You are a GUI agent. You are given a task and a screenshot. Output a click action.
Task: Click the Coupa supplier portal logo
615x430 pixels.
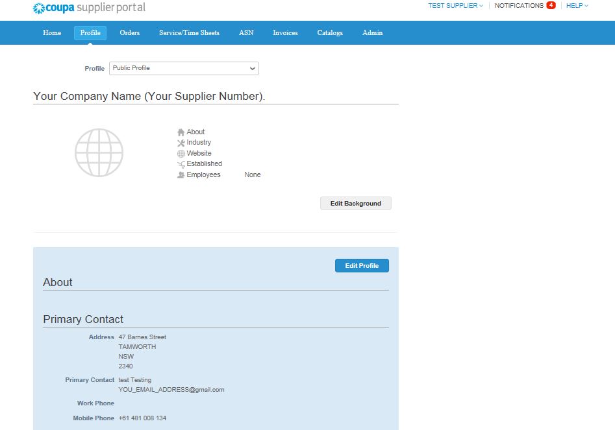pyautogui.click(x=89, y=8)
